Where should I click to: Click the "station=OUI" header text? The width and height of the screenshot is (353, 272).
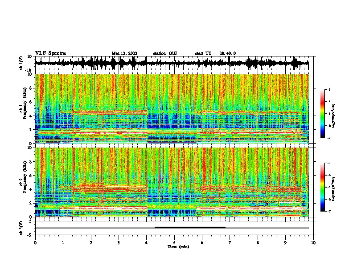(165, 53)
